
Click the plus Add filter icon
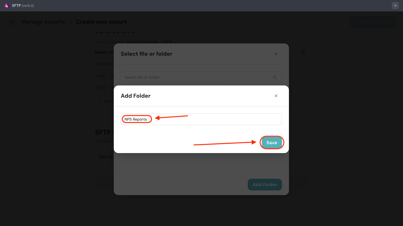click(x=100, y=101)
